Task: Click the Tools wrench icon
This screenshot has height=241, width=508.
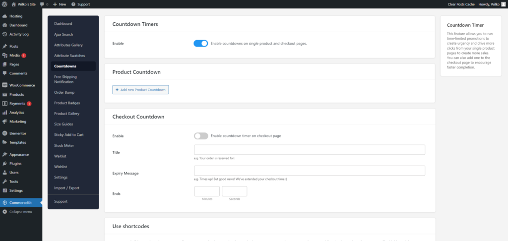Action: click(4, 181)
